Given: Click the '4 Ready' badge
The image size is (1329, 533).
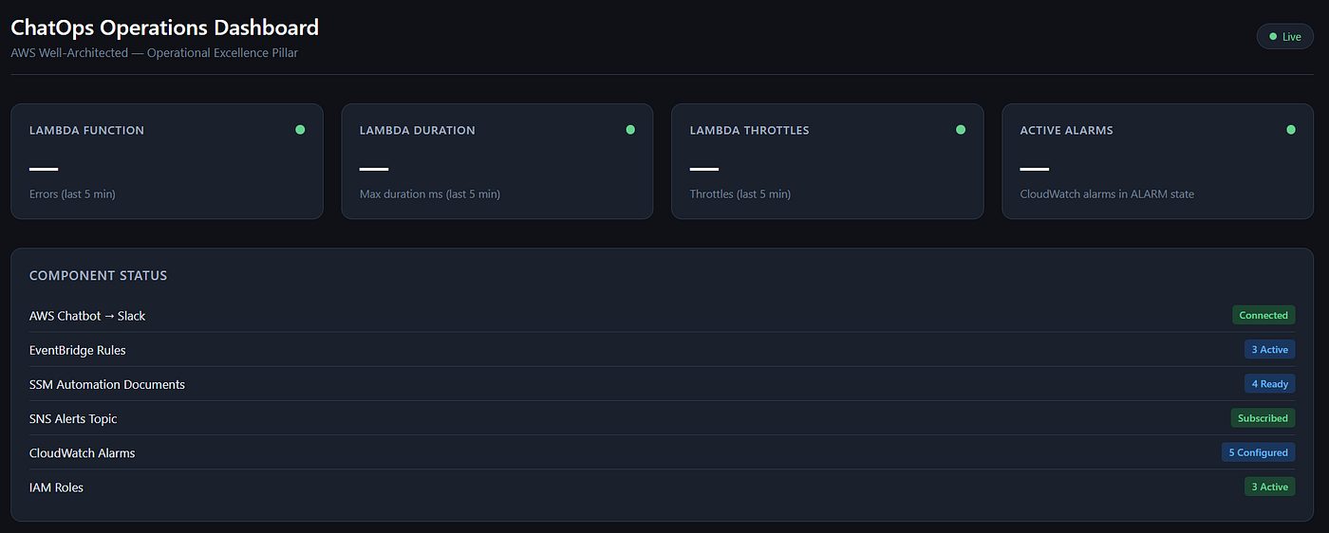Looking at the screenshot, I should (x=1270, y=384).
